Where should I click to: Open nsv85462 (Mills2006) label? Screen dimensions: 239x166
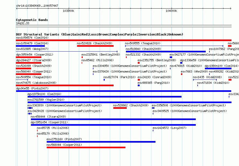click(97, 60)
